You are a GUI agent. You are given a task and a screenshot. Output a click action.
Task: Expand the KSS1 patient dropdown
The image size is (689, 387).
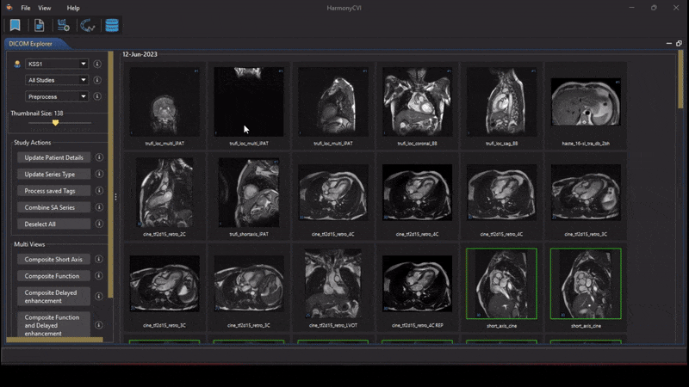[57, 64]
